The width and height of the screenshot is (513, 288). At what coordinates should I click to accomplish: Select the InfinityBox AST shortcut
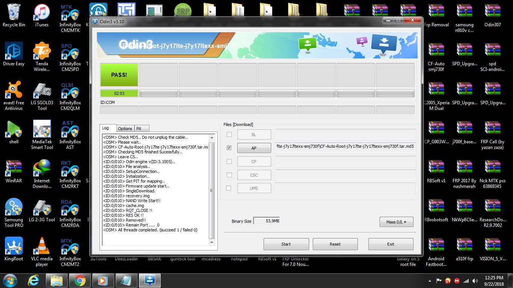point(70,135)
